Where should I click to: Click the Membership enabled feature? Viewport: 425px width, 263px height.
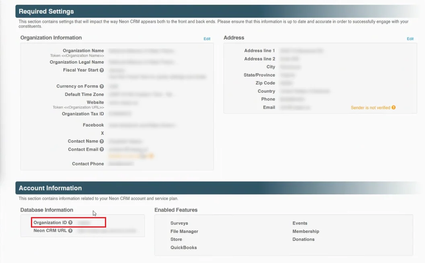(x=306, y=231)
